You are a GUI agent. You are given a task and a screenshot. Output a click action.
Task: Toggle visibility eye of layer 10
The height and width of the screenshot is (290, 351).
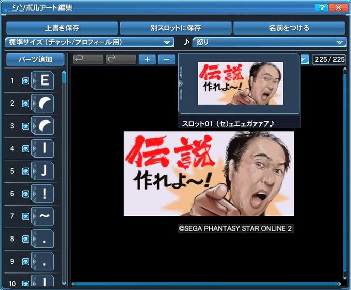coord(25,284)
